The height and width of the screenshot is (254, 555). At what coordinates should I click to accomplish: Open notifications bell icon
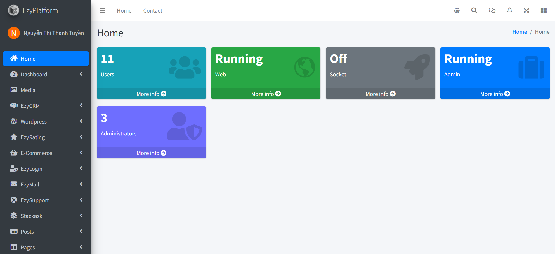pyautogui.click(x=509, y=10)
